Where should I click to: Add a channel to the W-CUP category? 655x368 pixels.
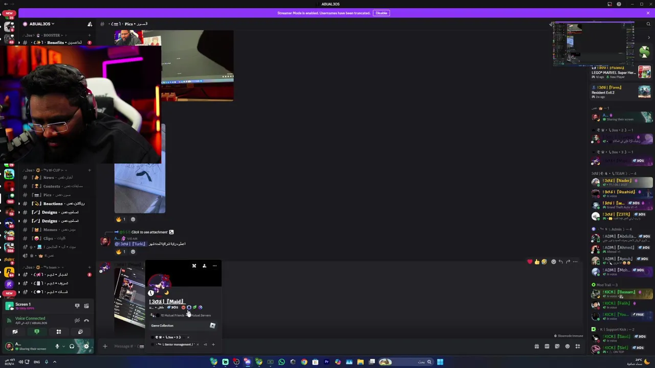point(89,170)
